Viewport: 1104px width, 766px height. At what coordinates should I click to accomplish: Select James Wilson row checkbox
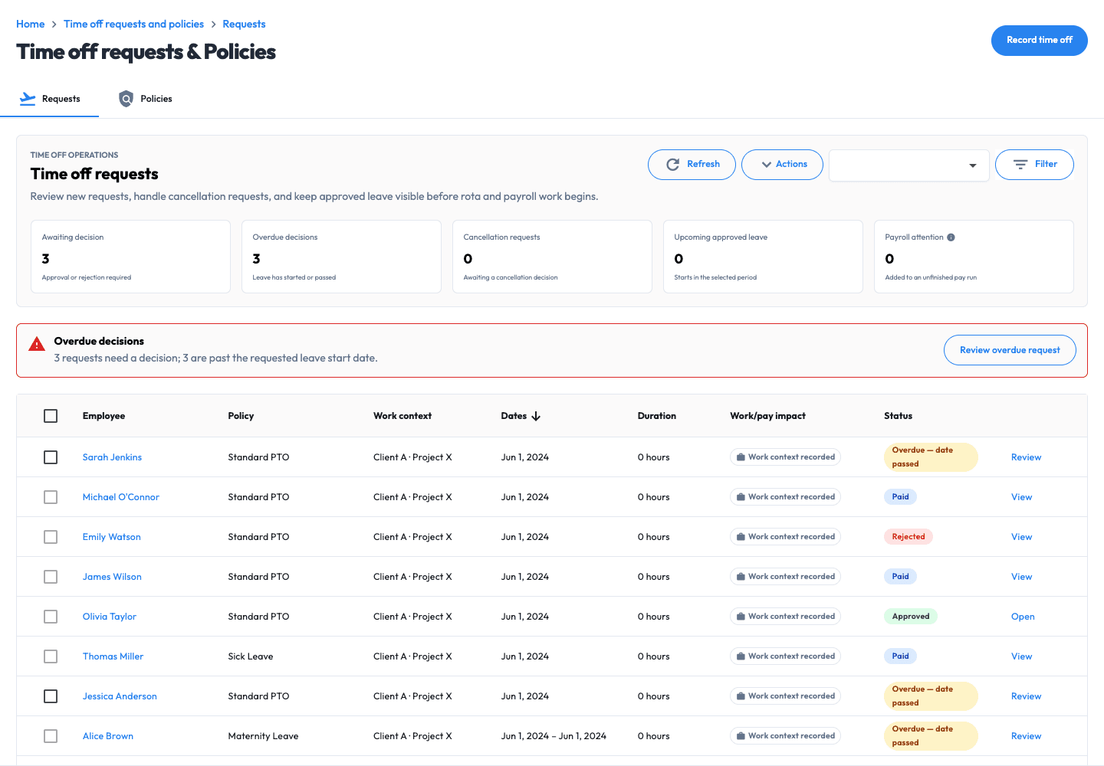click(51, 577)
